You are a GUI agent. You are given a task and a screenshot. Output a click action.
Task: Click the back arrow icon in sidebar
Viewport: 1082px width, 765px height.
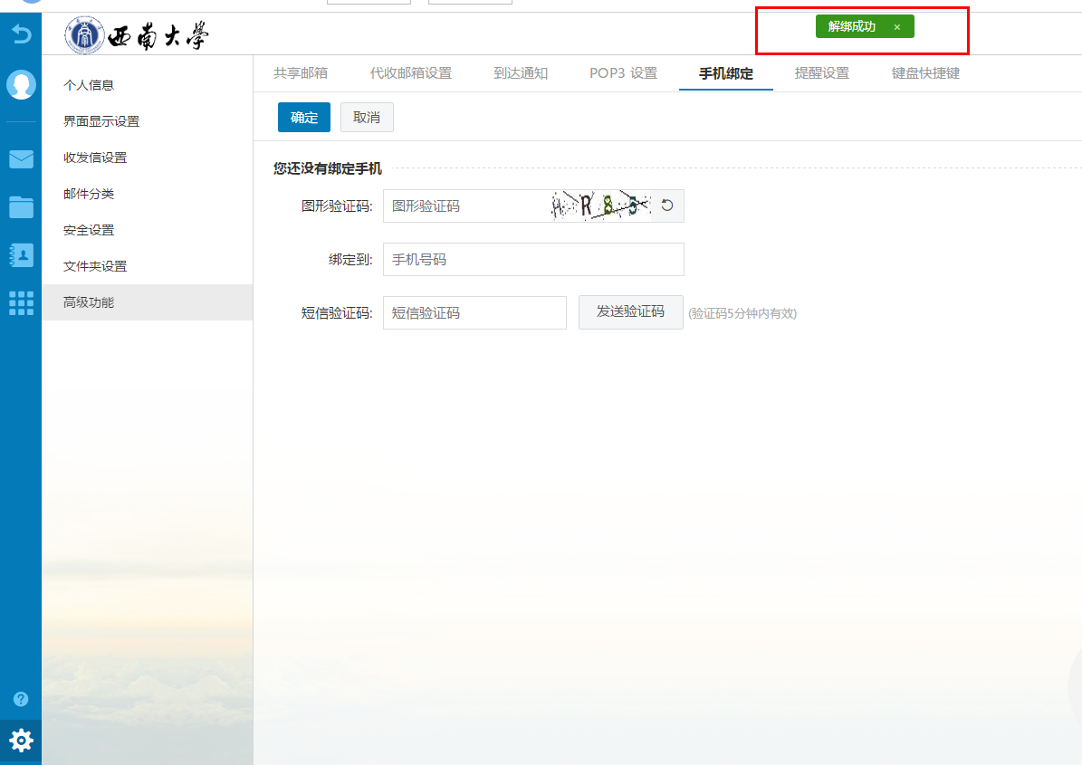coord(20,33)
